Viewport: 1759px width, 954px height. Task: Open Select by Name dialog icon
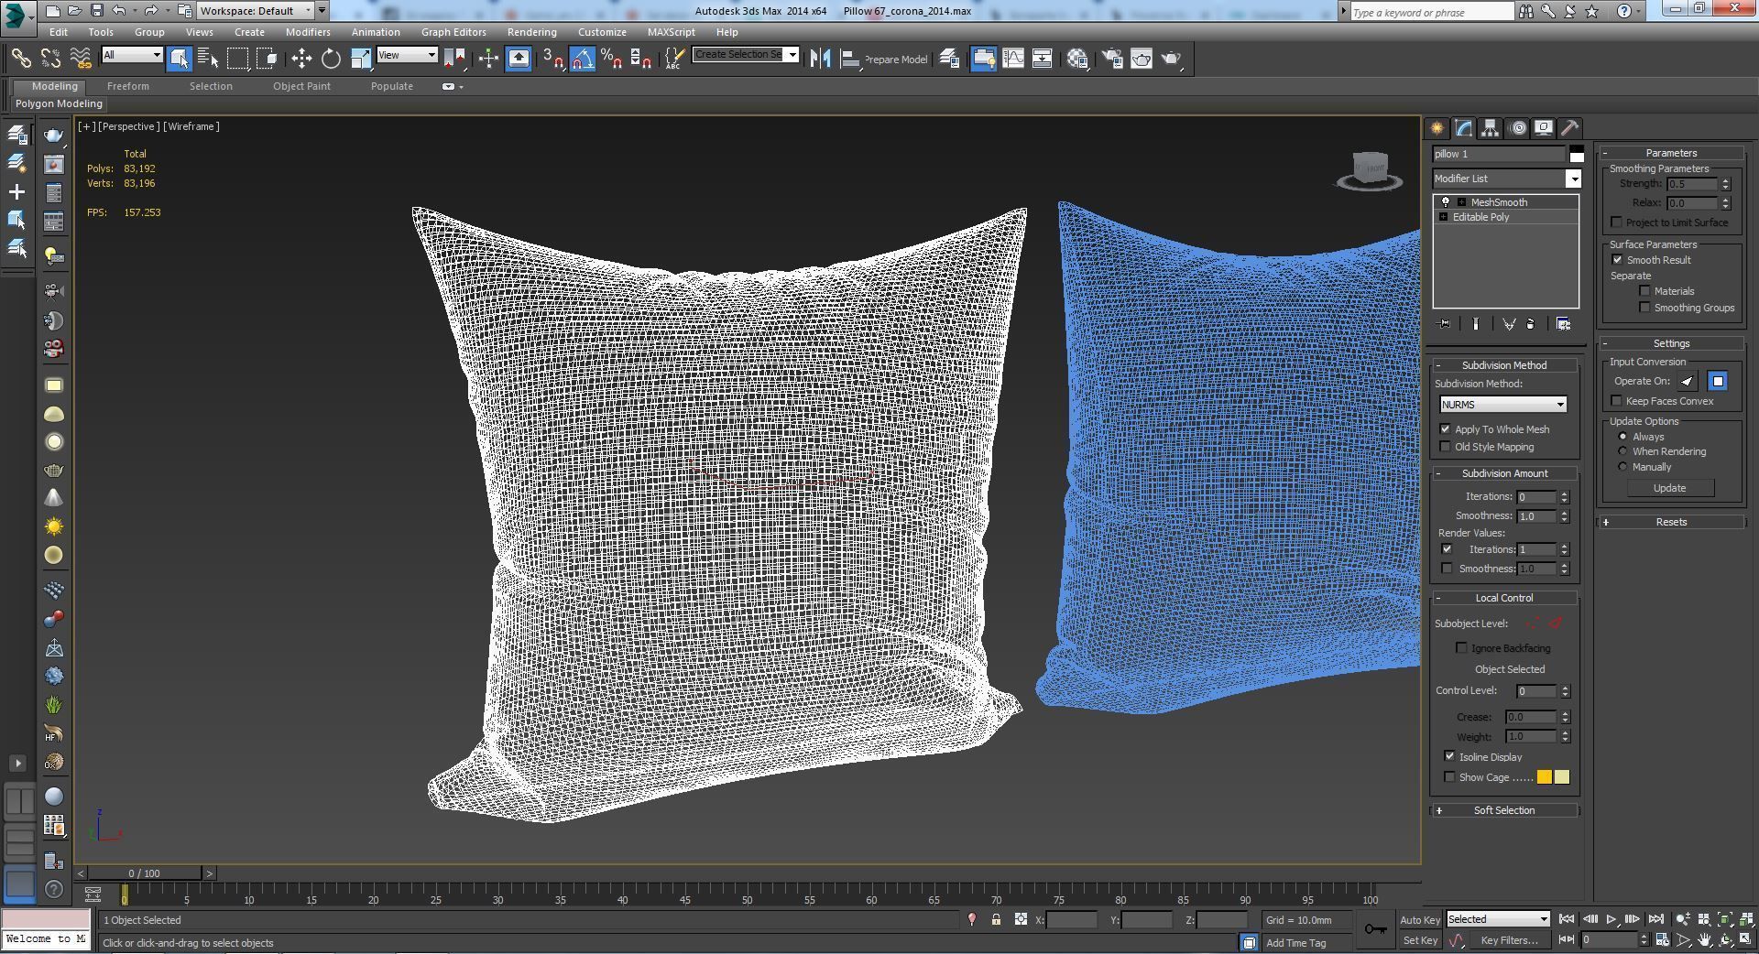(x=208, y=59)
